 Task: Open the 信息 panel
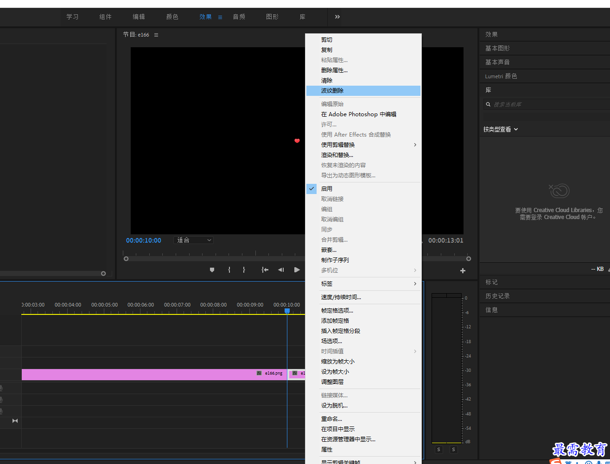491,310
